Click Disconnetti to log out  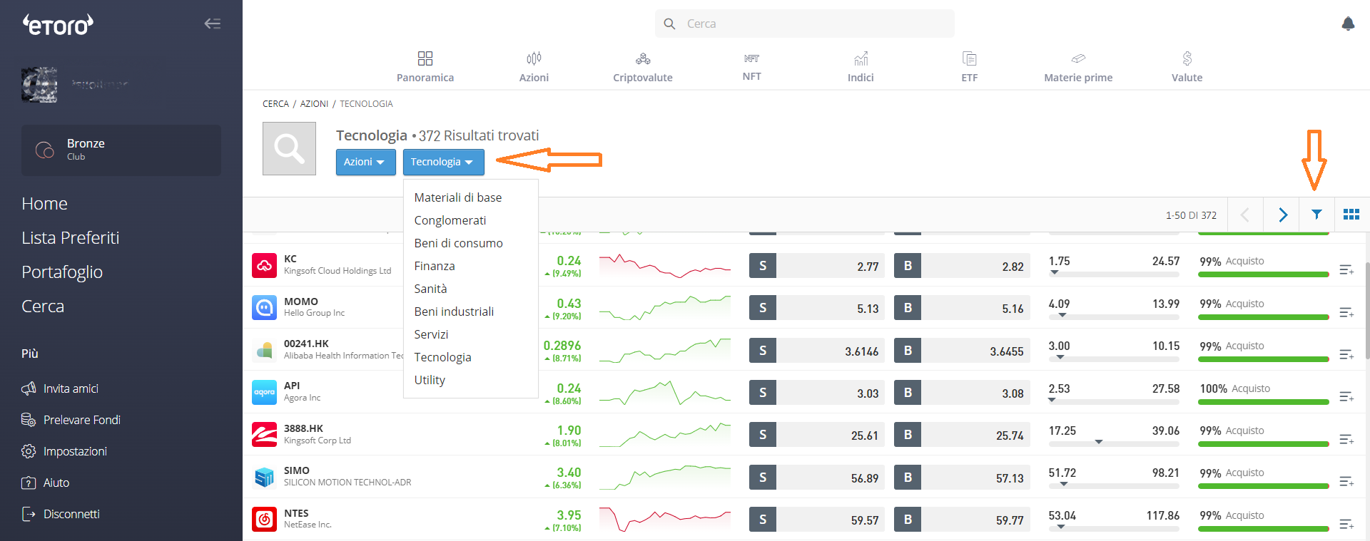pyautogui.click(x=61, y=514)
